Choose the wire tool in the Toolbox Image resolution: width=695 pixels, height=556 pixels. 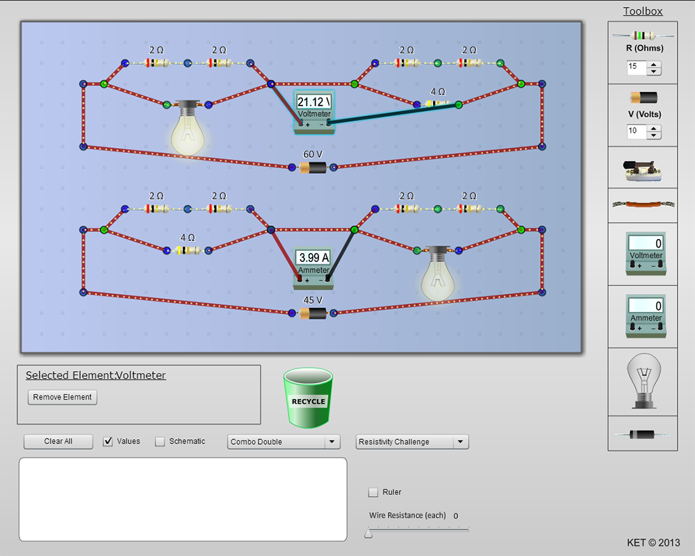pos(642,204)
